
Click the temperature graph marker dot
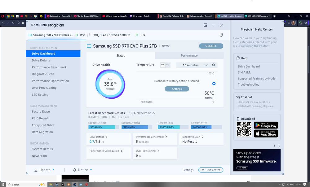tap(214, 83)
